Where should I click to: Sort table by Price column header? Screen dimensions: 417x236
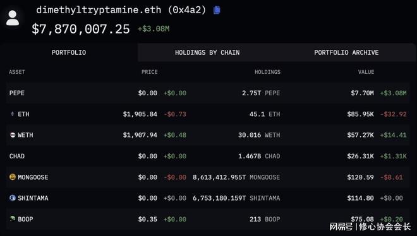pos(150,72)
